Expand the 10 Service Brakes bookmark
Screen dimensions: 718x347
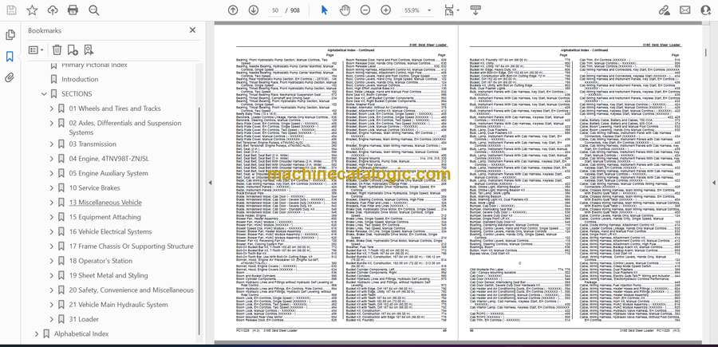tap(51, 188)
